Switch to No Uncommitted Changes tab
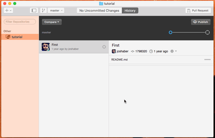 tap(99, 10)
